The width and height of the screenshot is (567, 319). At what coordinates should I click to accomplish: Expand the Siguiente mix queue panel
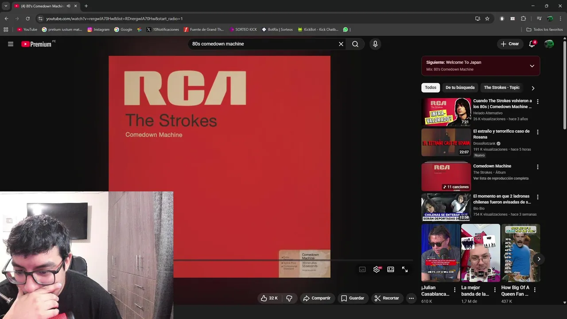(532, 66)
